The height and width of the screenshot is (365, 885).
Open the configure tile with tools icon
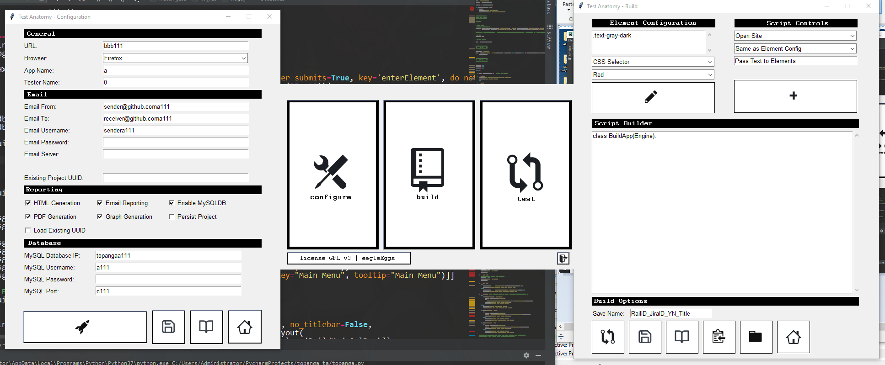click(x=333, y=175)
